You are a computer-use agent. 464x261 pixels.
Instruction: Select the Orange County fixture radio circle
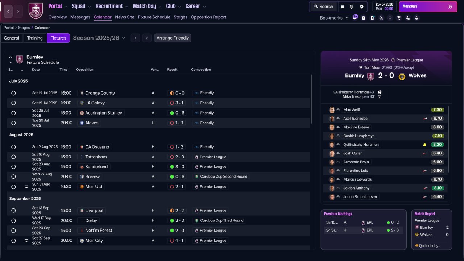tap(13, 93)
